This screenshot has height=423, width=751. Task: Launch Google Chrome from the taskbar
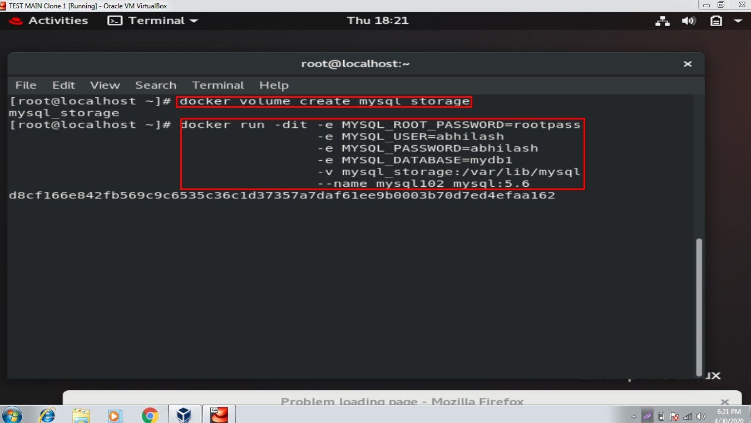pos(149,414)
